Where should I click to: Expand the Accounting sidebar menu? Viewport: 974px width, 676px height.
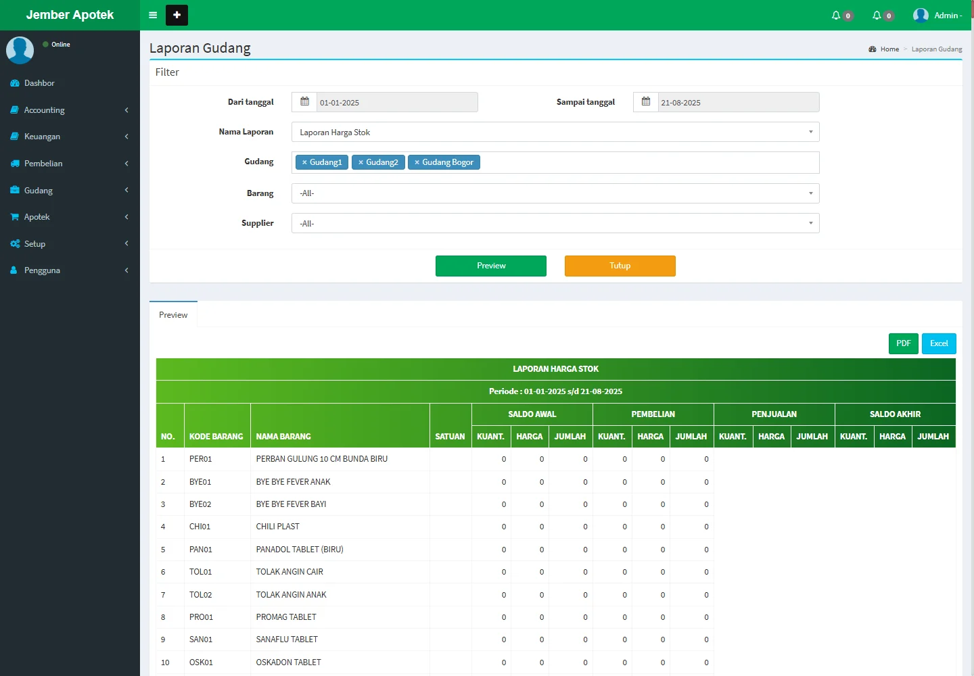45,110
